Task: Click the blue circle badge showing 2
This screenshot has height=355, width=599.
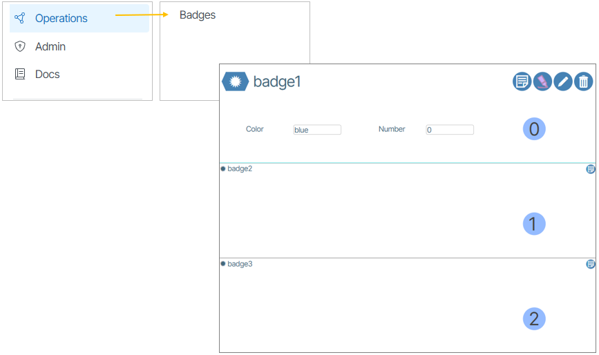Action: tap(534, 318)
